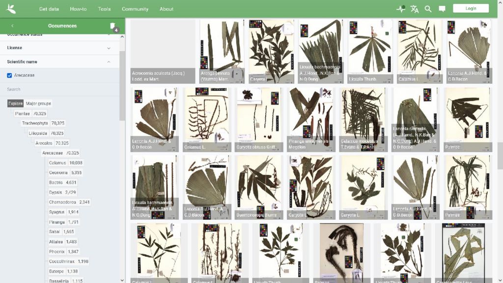This screenshot has width=503, height=283.
Task: Open the Lanonia centralis specimen image
Action: [x=416, y=119]
